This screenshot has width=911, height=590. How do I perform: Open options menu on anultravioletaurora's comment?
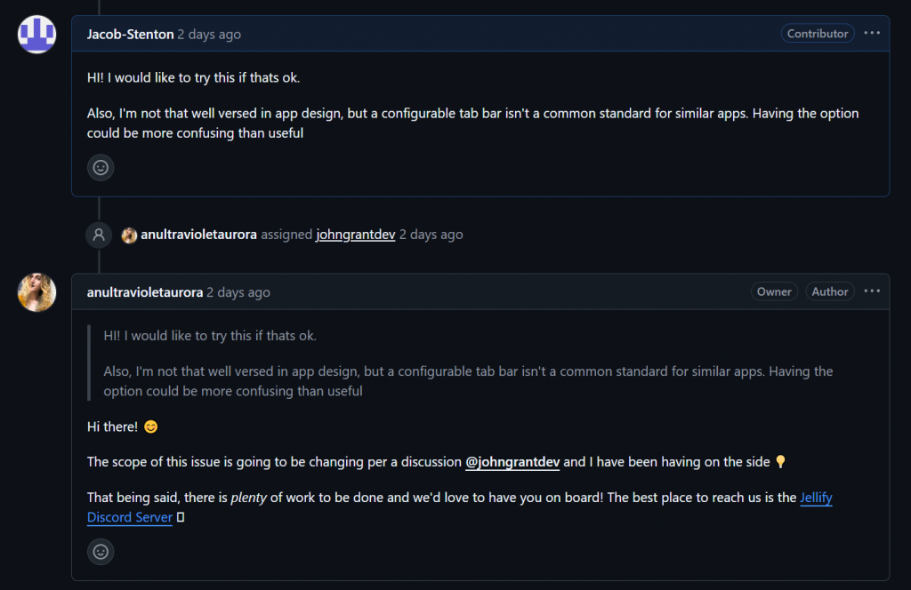(x=872, y=291)
